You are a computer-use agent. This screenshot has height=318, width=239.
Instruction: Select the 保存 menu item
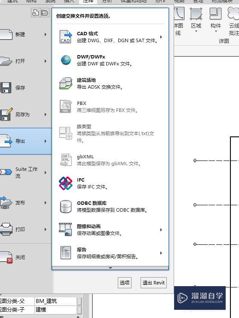(x=26, y=88)
